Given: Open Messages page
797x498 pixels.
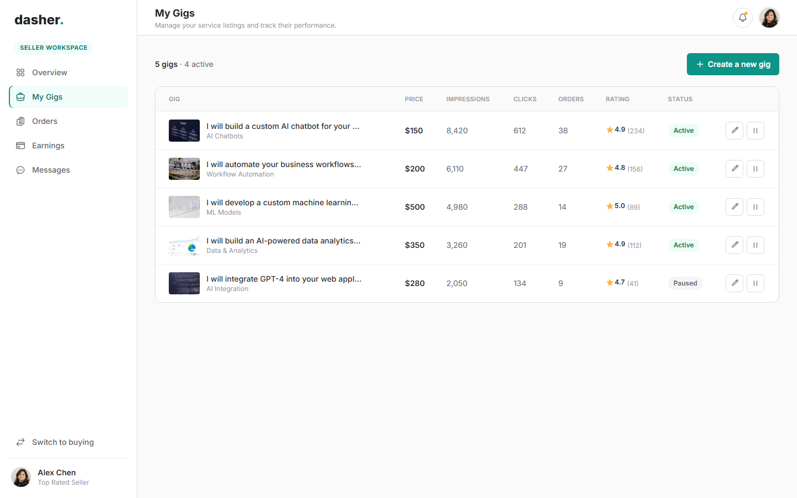Looking at the screenshot, I should tap(69, 170).
